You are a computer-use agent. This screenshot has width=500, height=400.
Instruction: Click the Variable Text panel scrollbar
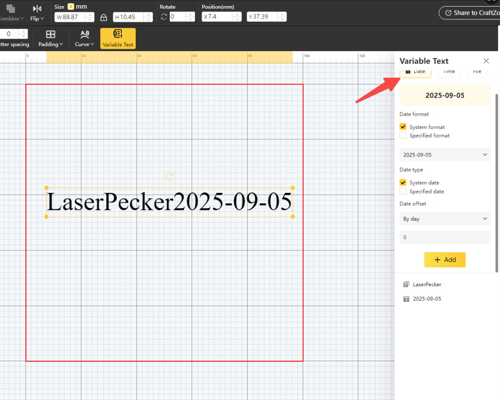tap(497, 183)
